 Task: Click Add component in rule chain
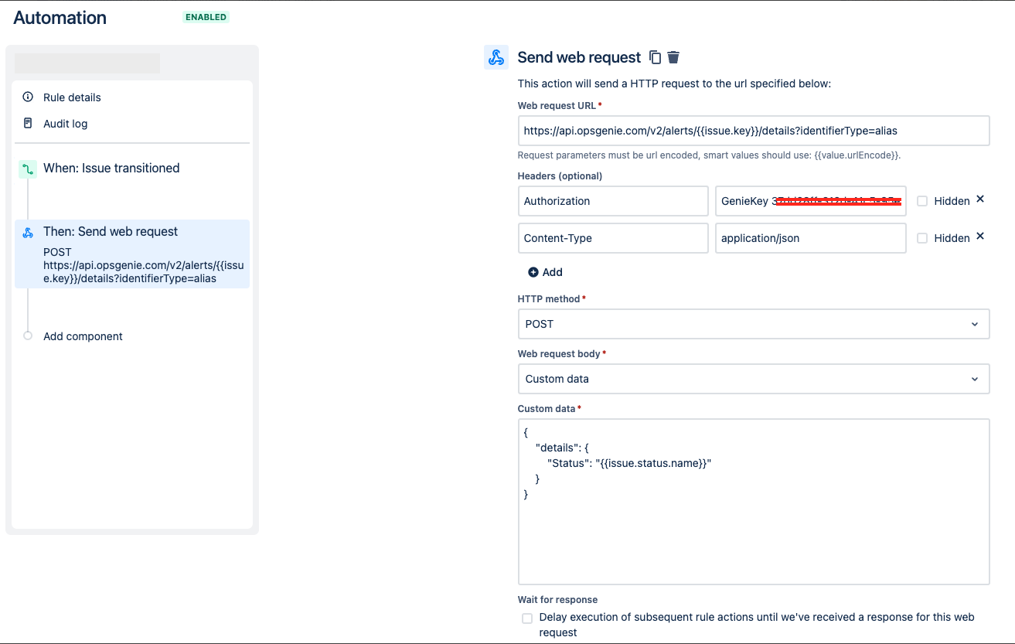[83, 336]
